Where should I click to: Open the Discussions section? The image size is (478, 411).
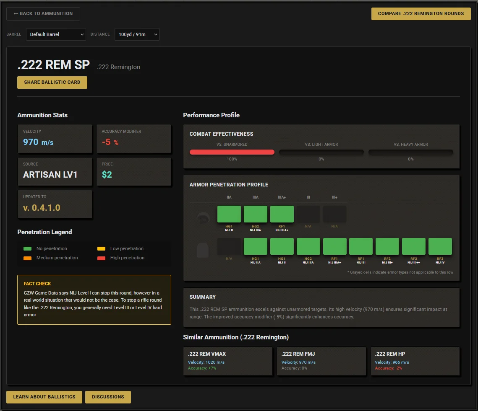coord(108,397)
